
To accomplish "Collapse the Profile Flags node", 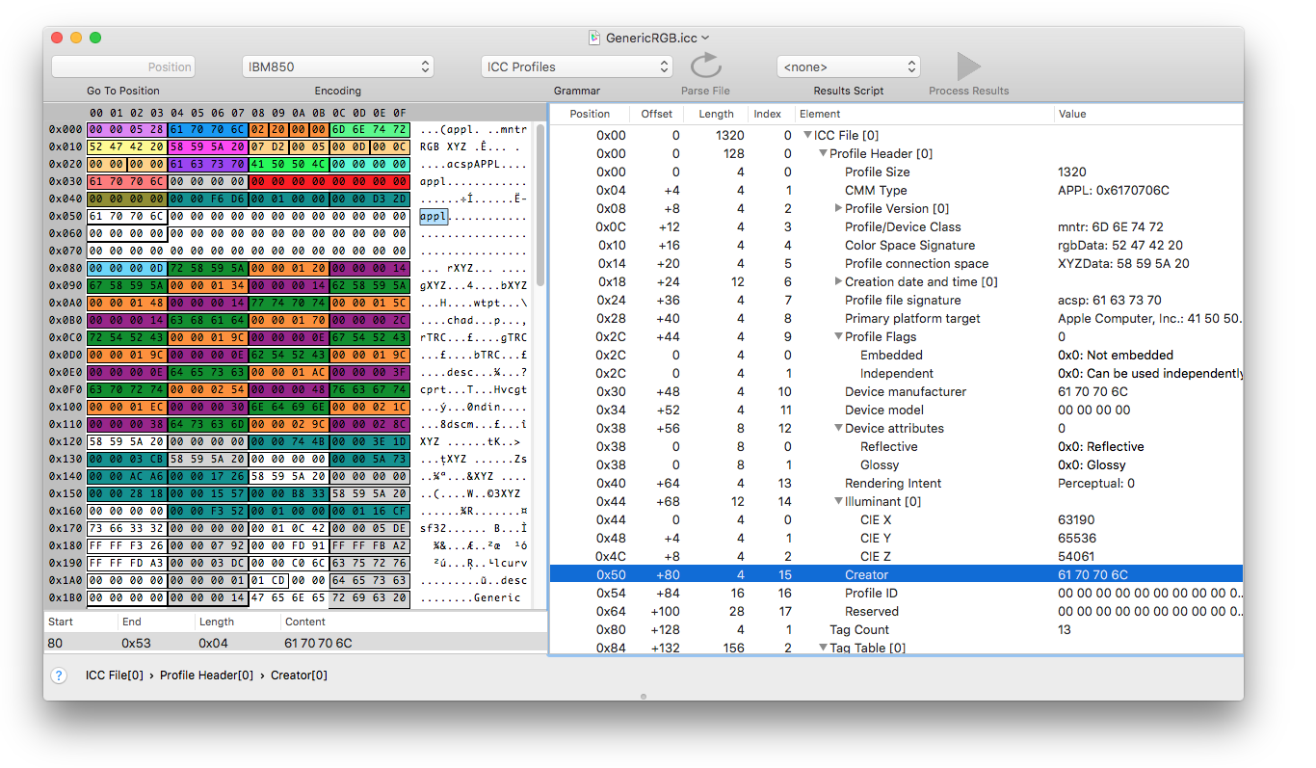I will point(838,336).
